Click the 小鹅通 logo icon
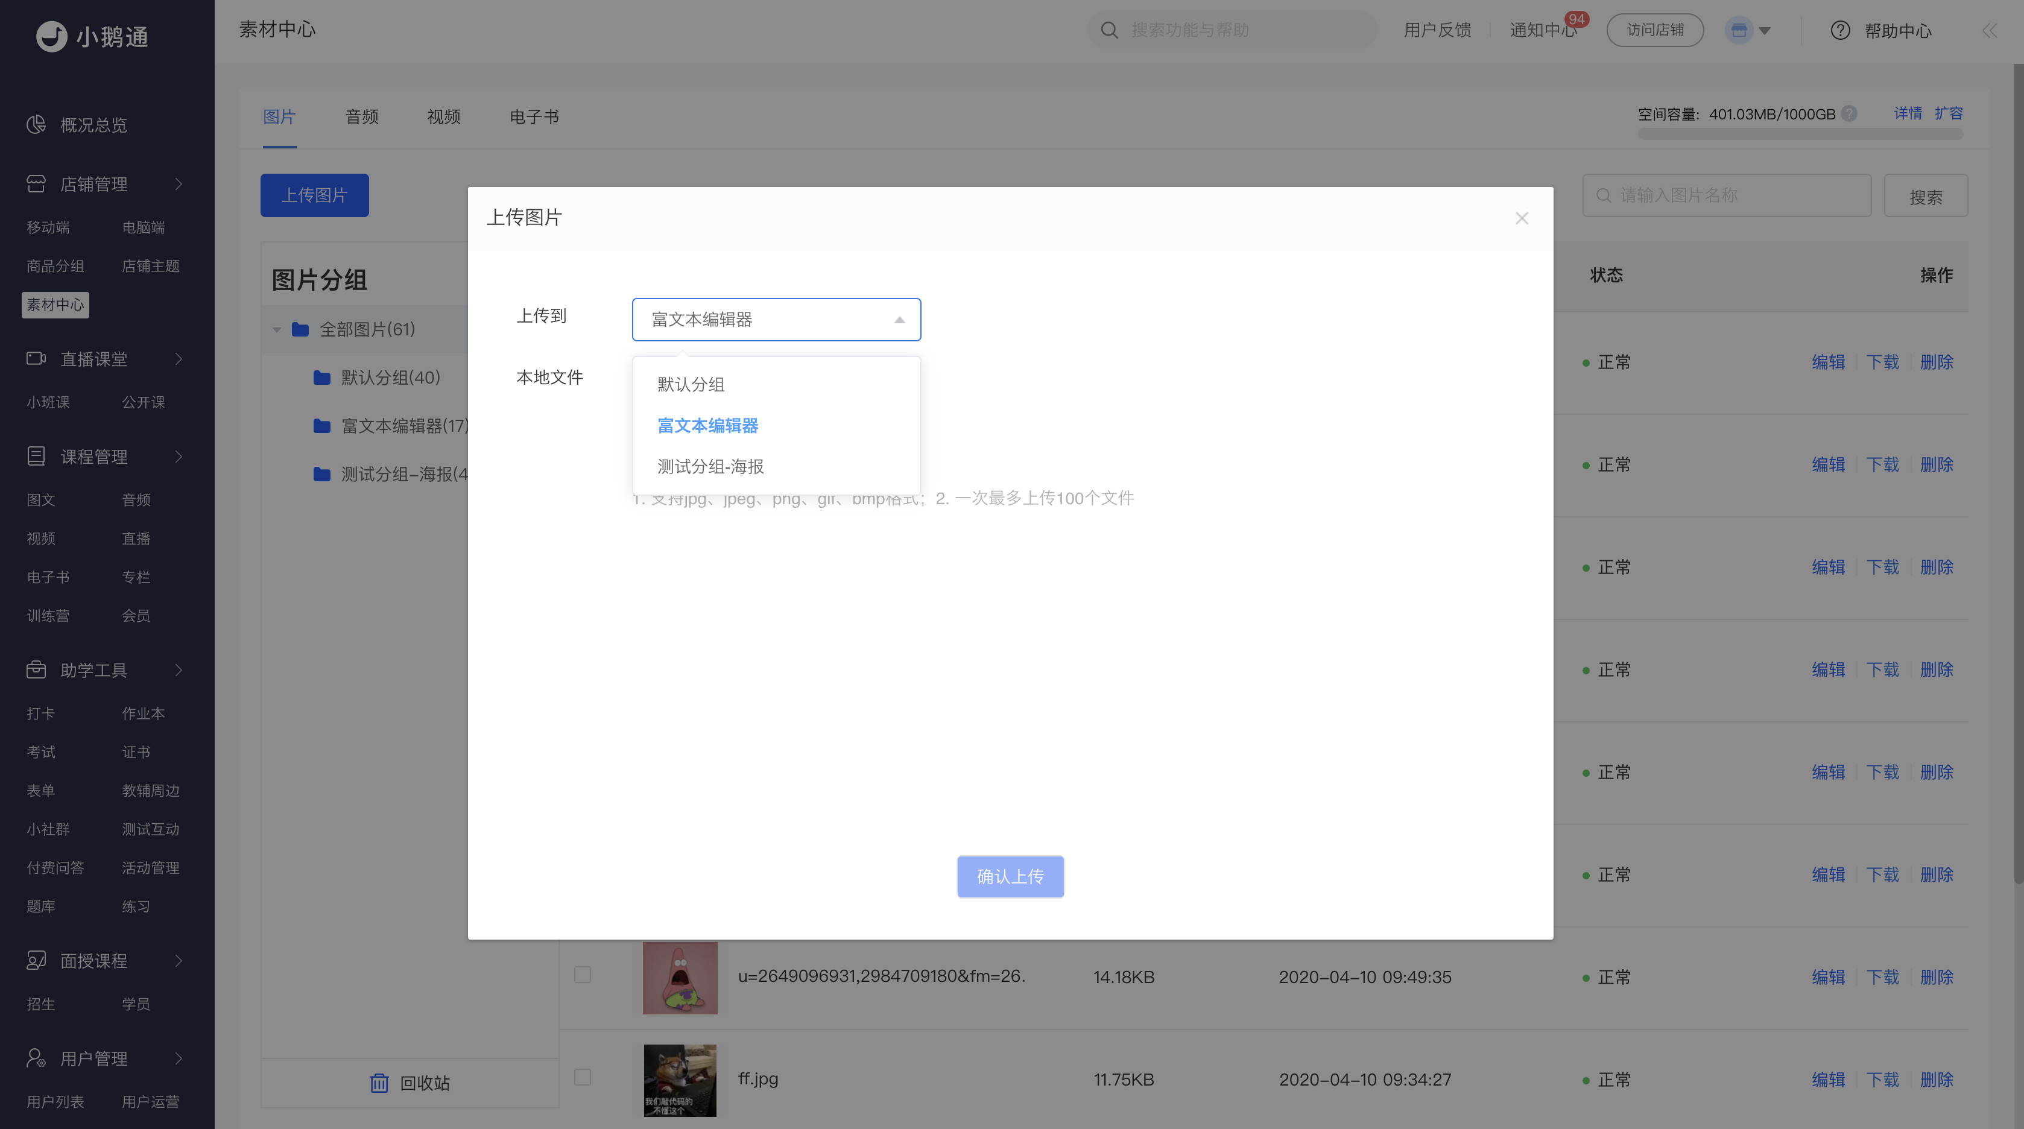This screenshot has width=2024, height=1129. (52, 36)
